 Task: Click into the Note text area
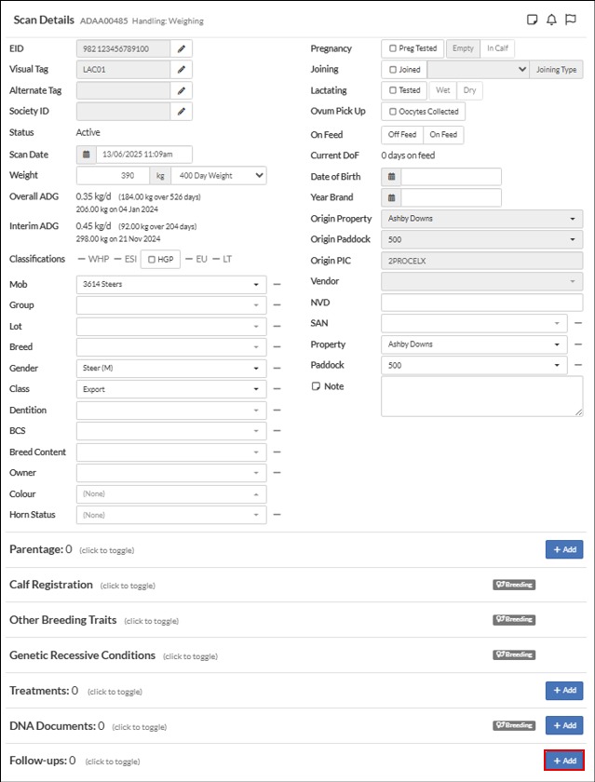click(481, 397)
